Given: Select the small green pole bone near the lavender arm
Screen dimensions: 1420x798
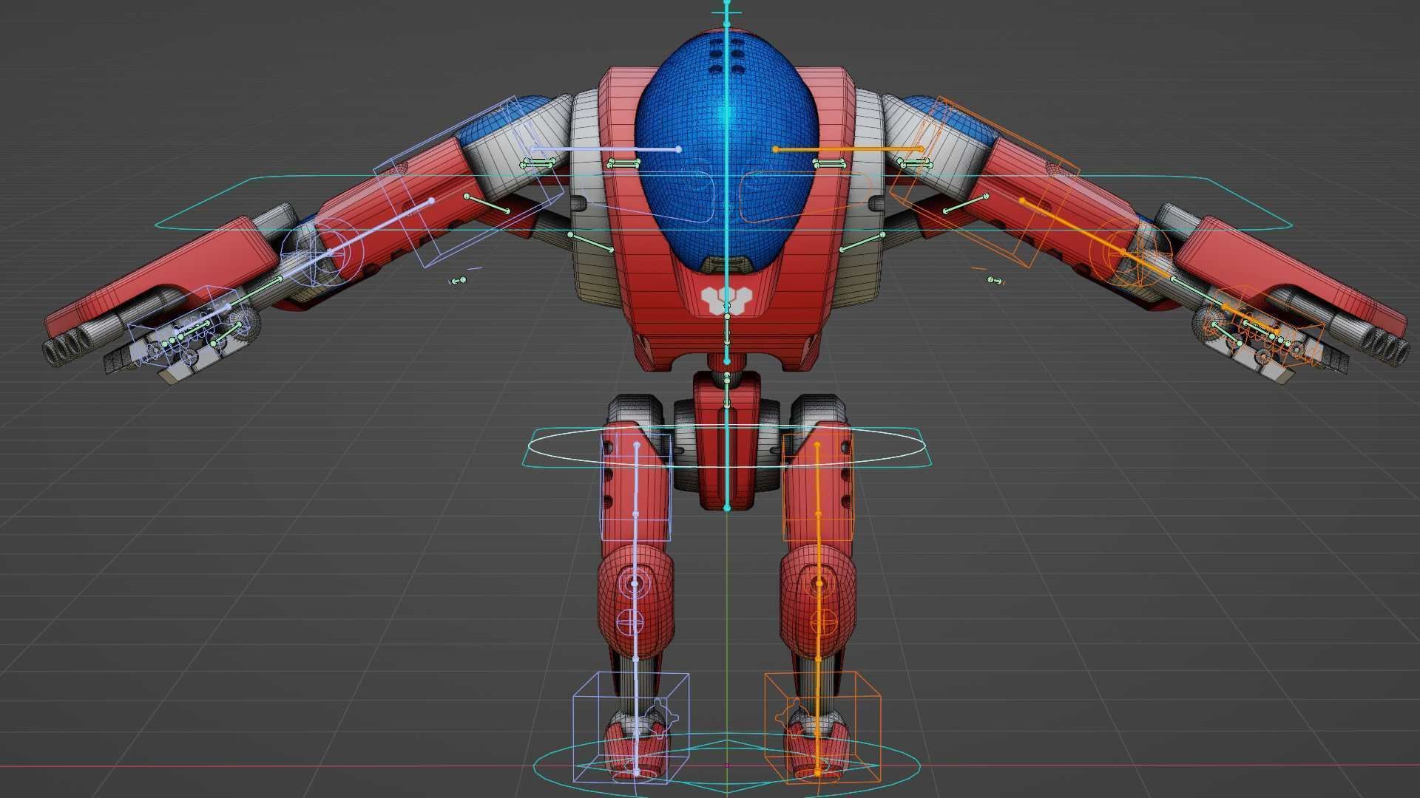Looking at the screenshot, I should pyautogui.click(x=459, y=281).
